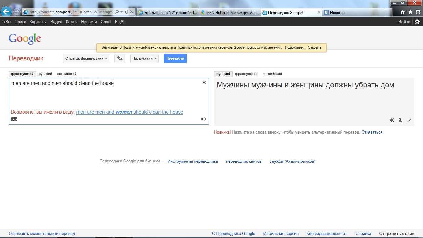The height and width of the screenshot is (238, 423).
Task: Click the browser Forward arrow button
Action: click(17, 12)
